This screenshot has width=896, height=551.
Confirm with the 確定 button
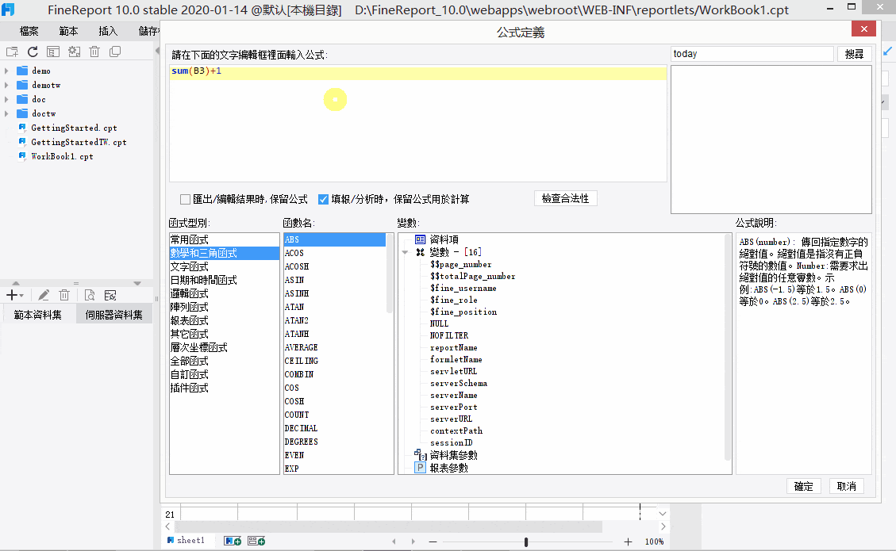803,487
